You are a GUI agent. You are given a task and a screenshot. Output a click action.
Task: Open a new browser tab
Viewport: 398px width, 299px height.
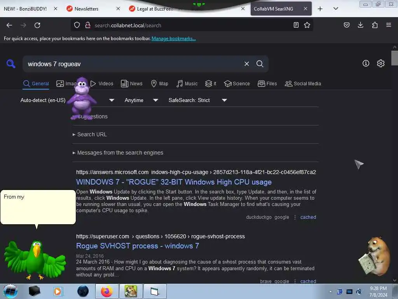click(x=320, y=9)
